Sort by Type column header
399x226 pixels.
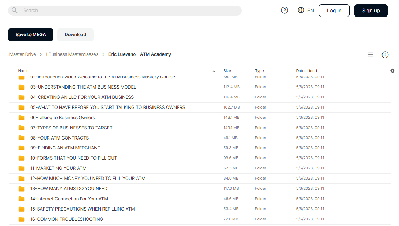tap(259, 71)
